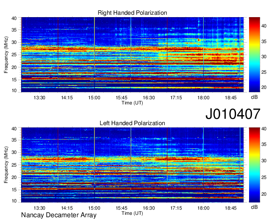
Task: Click the 25 dB value on lower colorbar
Action: coord(264,177)
